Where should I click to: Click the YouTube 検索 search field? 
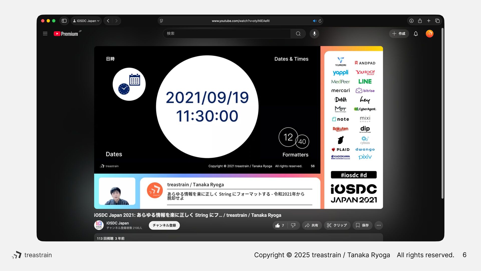tap(227, 34)
